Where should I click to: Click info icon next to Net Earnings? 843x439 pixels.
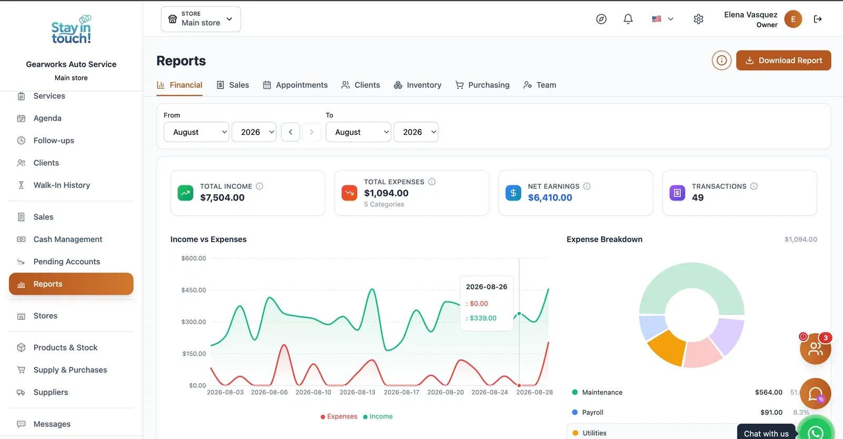tap(587, 186)
